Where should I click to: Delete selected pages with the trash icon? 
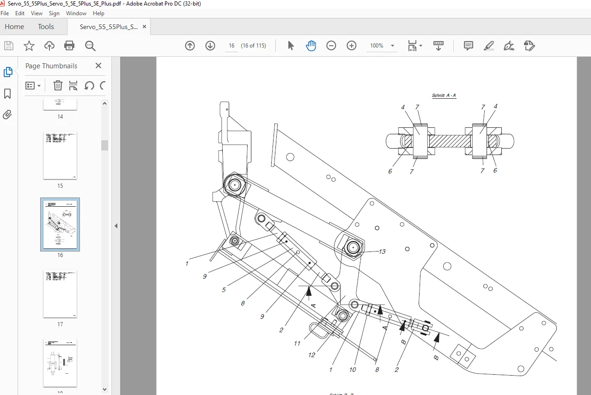58,85
